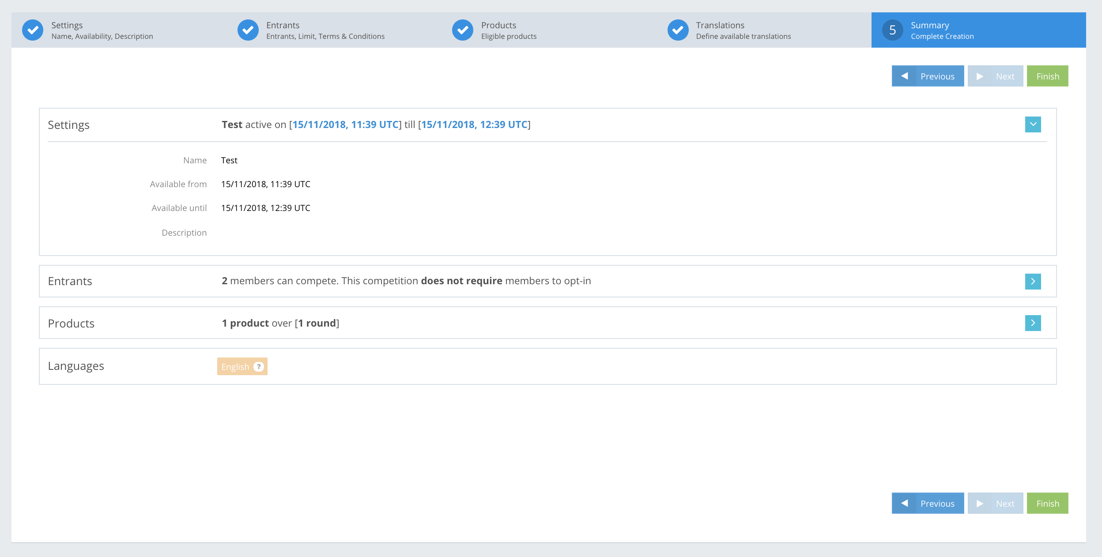Viewport: 1102px width, 557px height.
Task: Click the bottom Next button arrow icon
Action: [x=980, y=503]
